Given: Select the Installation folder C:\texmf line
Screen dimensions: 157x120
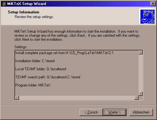Looking at the screenshot, I should 35,61.
